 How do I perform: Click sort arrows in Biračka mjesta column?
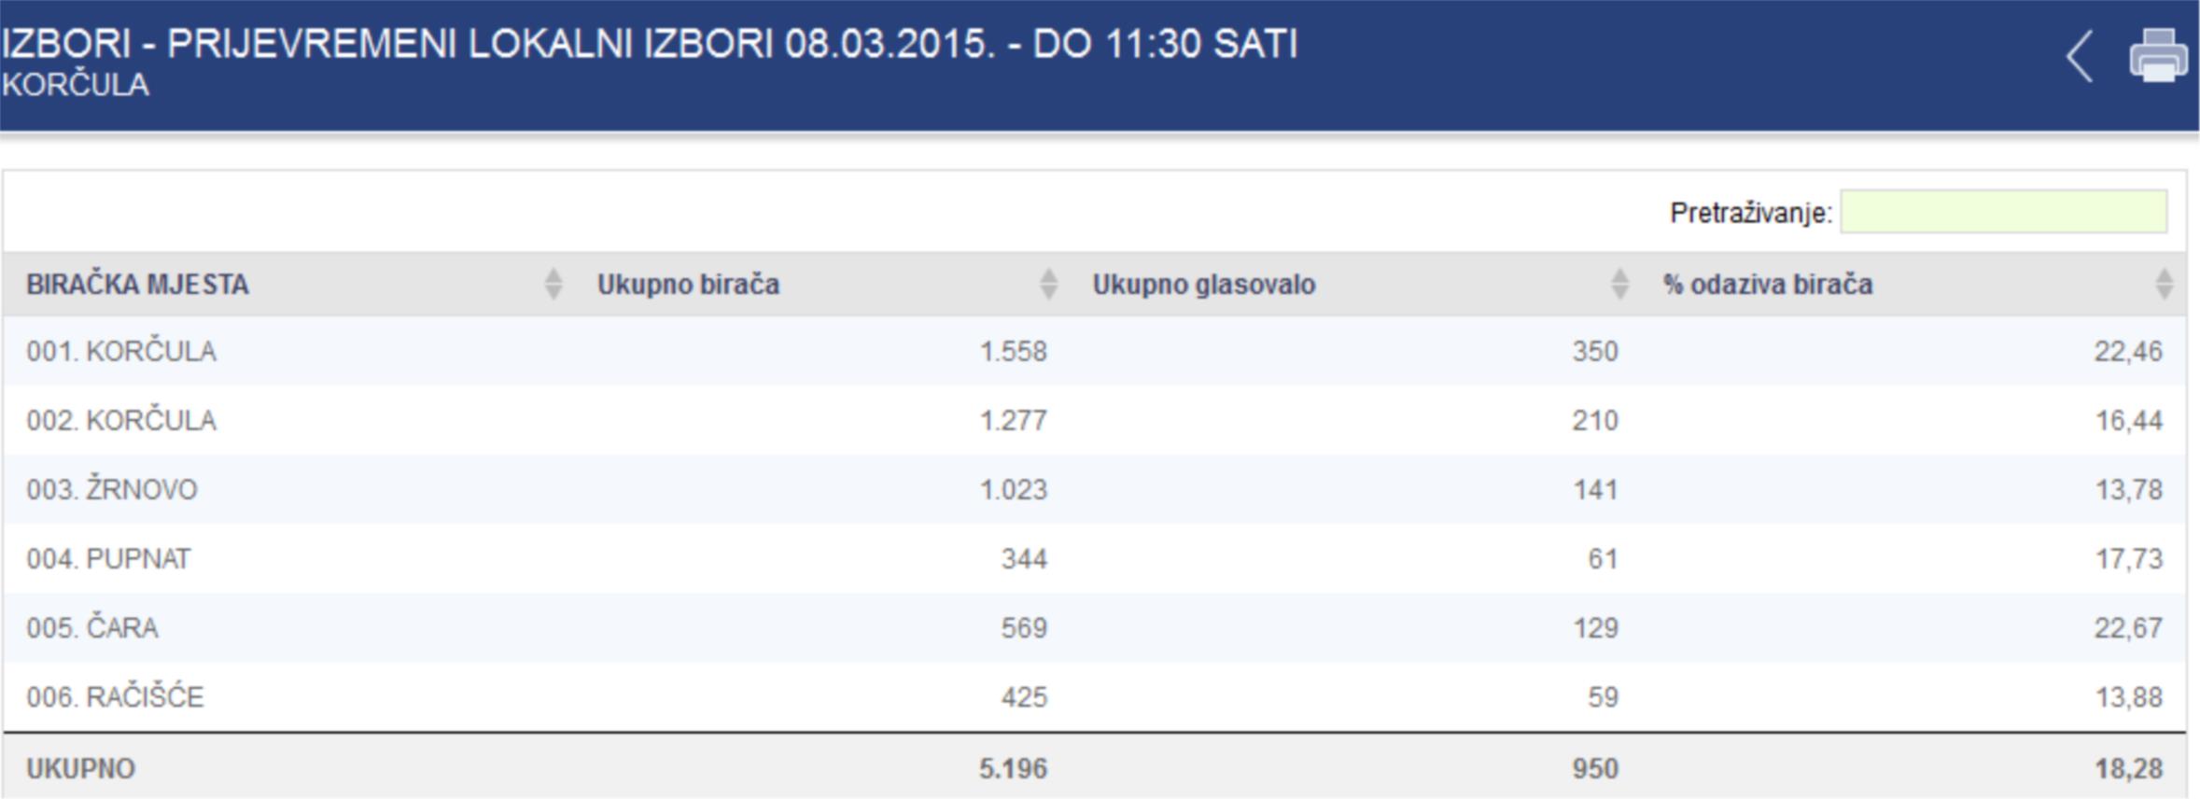(554, 284)
